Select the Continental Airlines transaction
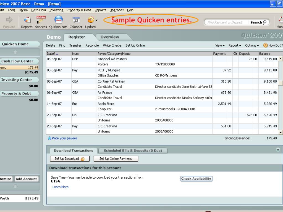The height and width of the screenshot is (212, 283). click(x=162, y=84)
